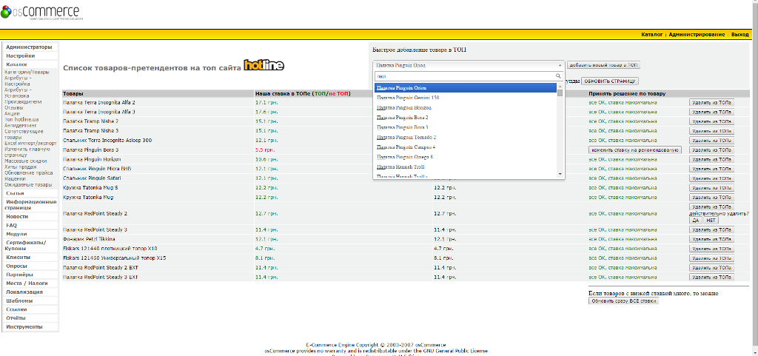Click the 'ОБНОВИТЬ СТРАНИЦУ' button
758x356 pixels.
coord(610,81)
